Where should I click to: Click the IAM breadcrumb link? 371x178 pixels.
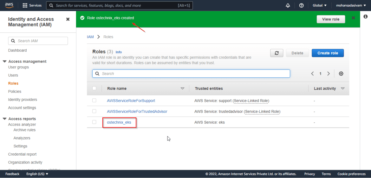[x=90, y=37]
